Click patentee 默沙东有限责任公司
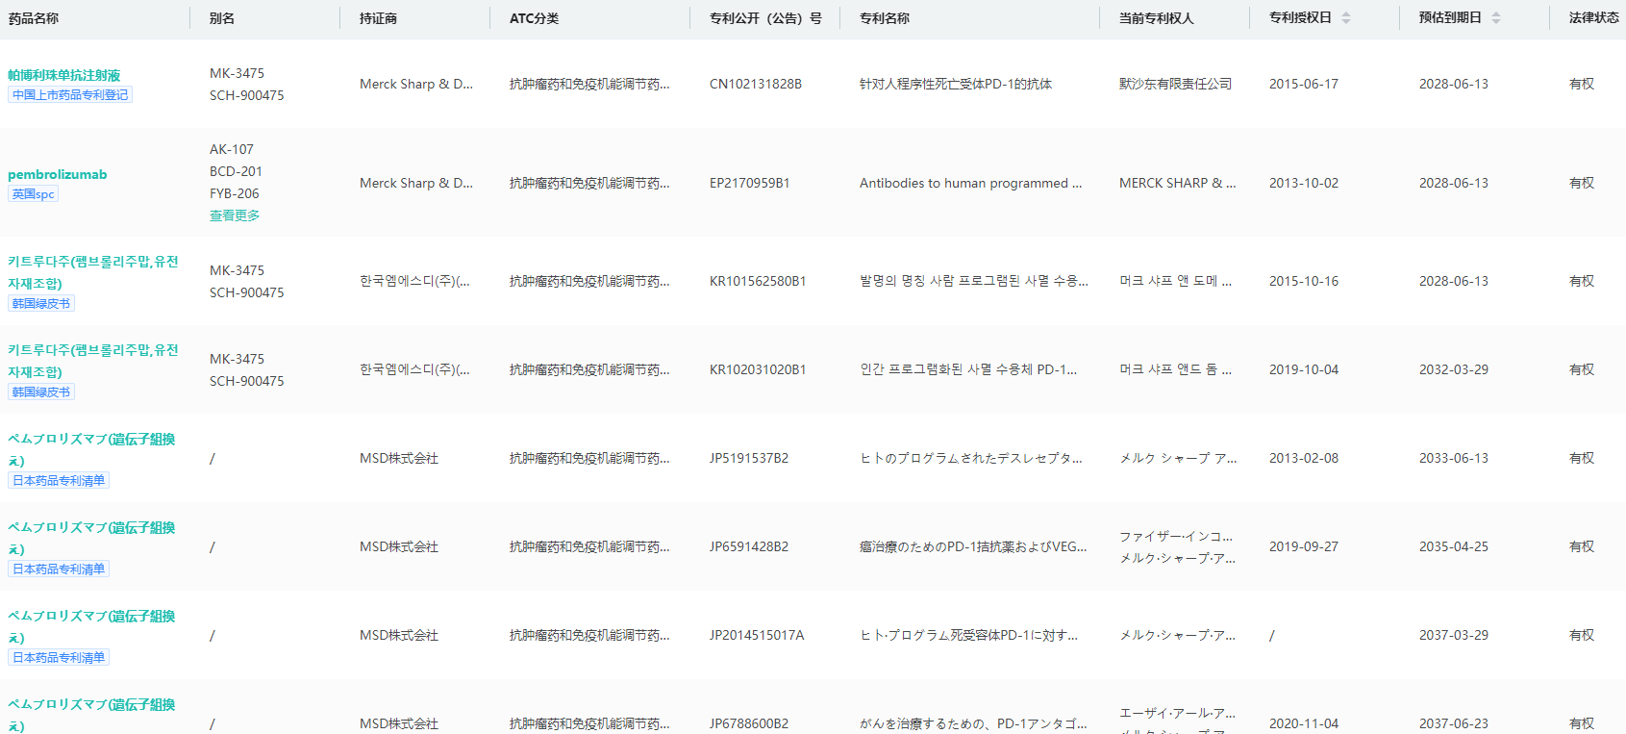 (x=1175, y=85)
